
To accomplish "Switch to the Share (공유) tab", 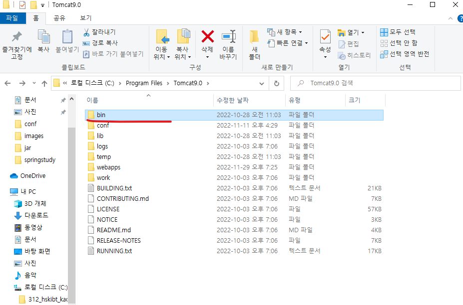I will point(59,18).
